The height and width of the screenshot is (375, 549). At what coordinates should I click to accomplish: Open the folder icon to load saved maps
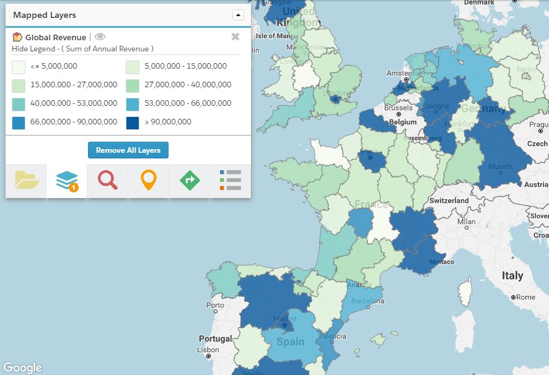point(25,179)
